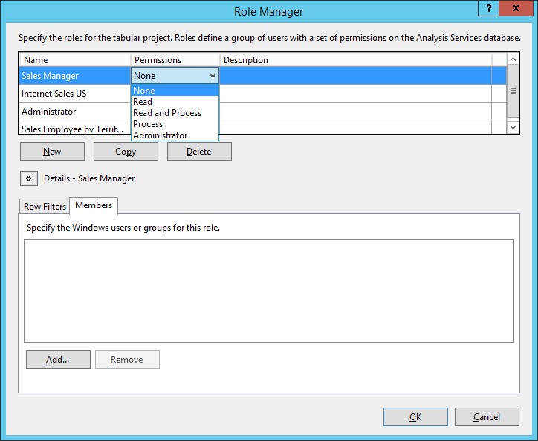Confirm with the OK button
This screenshot has width=538, height=441.
415,417
